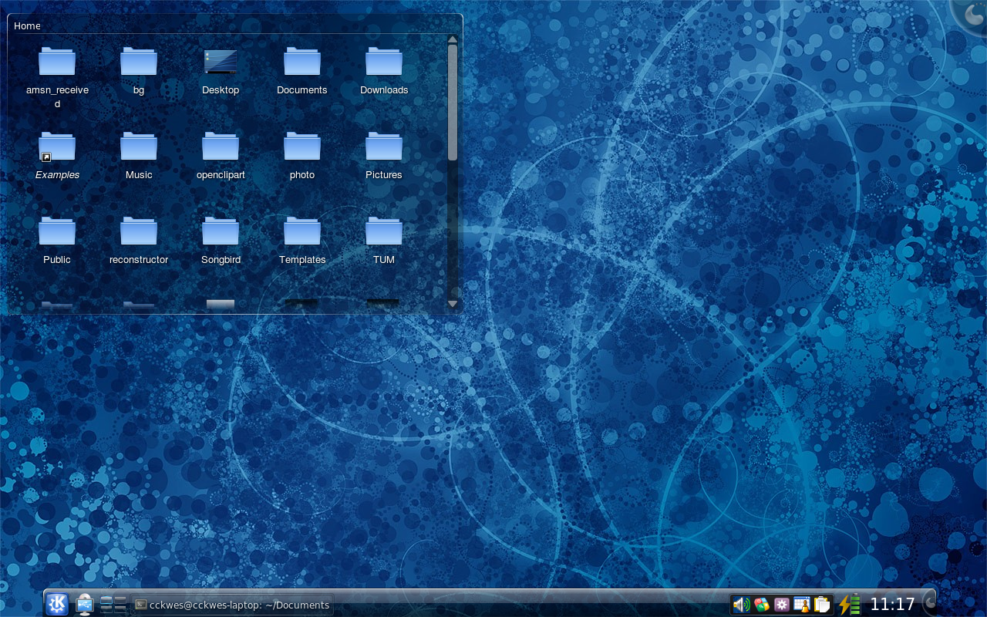Viewport: 987px width, 617px height.
Task: Open the Downloads folder
Action: [x=384, y=62]
